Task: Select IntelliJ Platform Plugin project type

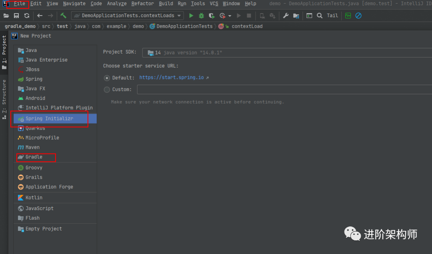Action: [x=55, y=108]
